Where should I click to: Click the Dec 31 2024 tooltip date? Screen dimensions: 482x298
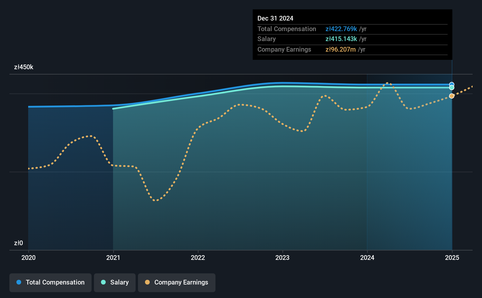[x=275, y=18]
